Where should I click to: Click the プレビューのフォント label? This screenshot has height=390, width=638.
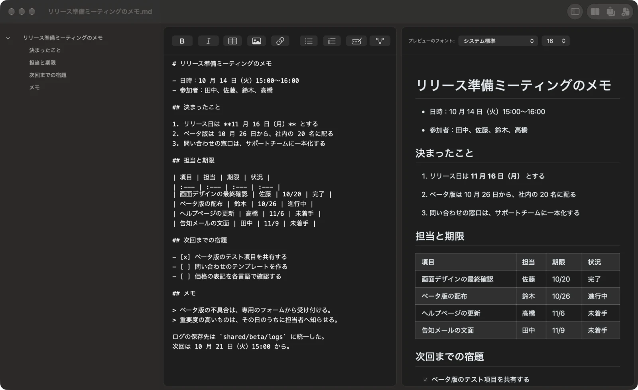tap(431, 41)
